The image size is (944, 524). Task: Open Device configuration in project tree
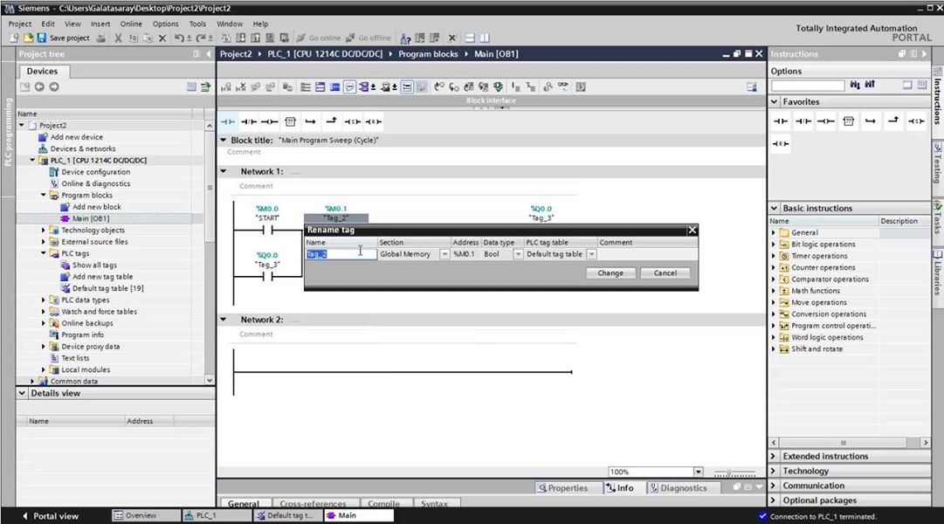point(95,172)
